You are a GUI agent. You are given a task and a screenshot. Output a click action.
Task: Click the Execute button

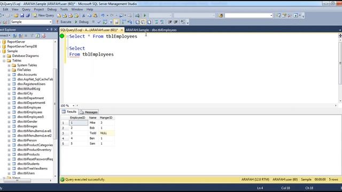[64, 22]
